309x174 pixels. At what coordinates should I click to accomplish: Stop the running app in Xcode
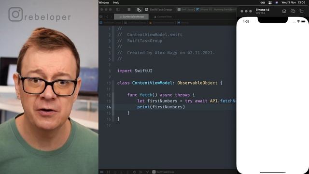point(129,9)
